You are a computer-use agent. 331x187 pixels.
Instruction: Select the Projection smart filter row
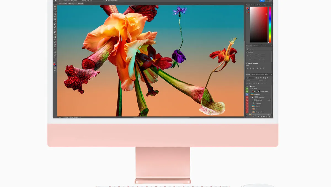point(258,103)
